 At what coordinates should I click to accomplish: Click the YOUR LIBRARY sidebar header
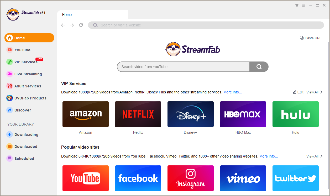click(20, 124)
